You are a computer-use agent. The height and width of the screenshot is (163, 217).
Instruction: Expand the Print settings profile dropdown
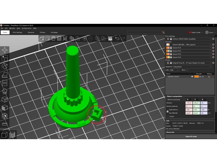click(188, 39)
